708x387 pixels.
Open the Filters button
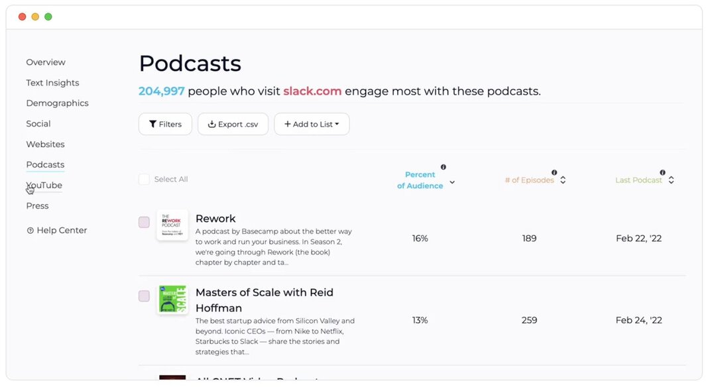tap(165, 124)
